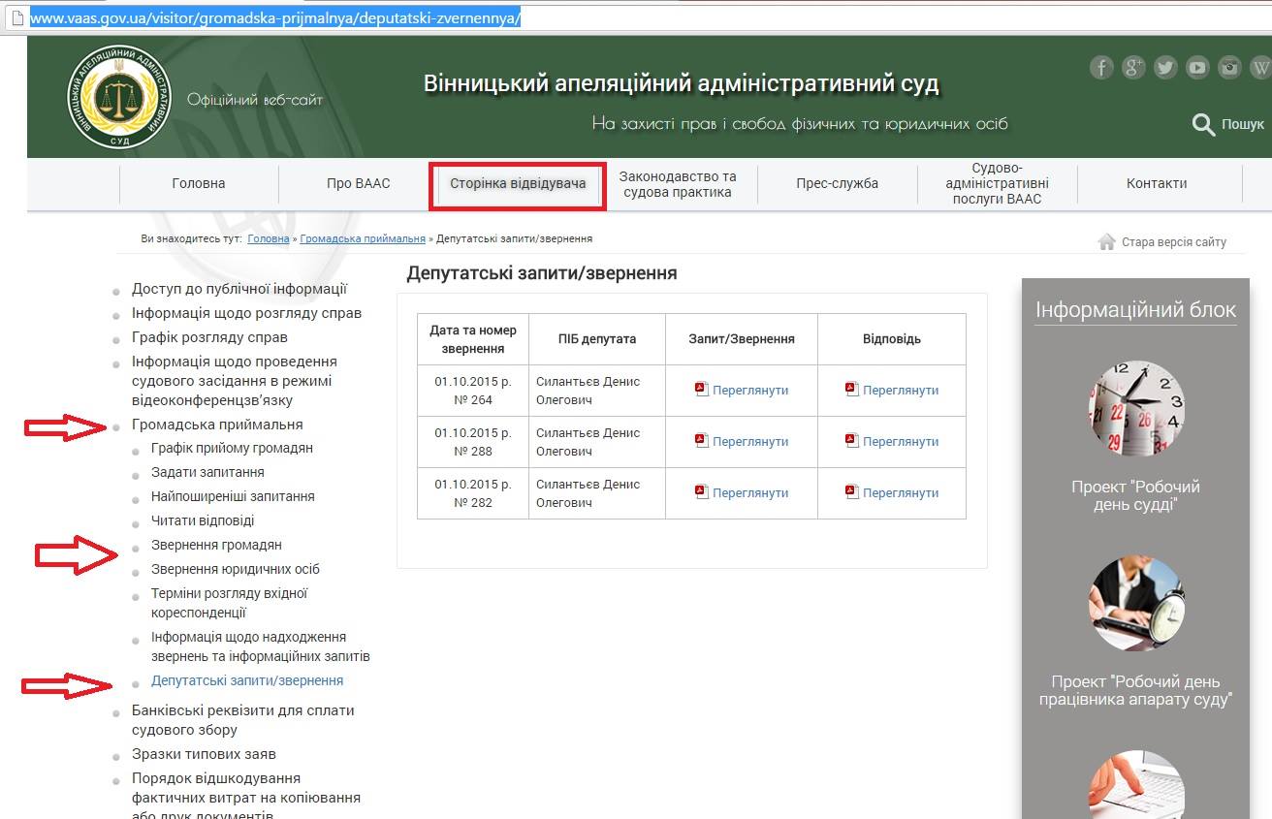The height and width of the screenshot is (819, 1272).
Task: Open PDF icon for request № 264
Action: 702,390
